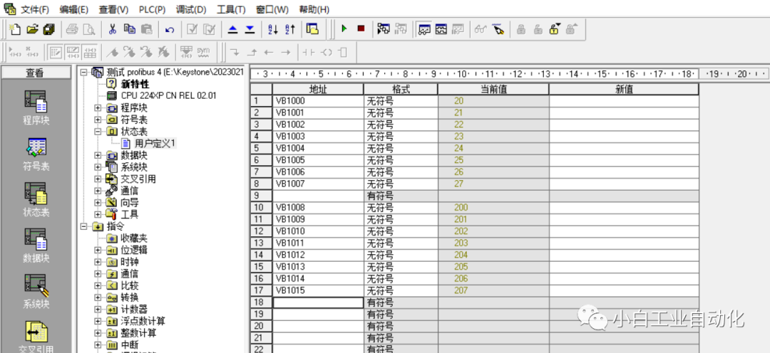This screenshot has width=770, height=353.
Task: Click the yellow Unforce padlock icon
Action: [x=555, y=29]
